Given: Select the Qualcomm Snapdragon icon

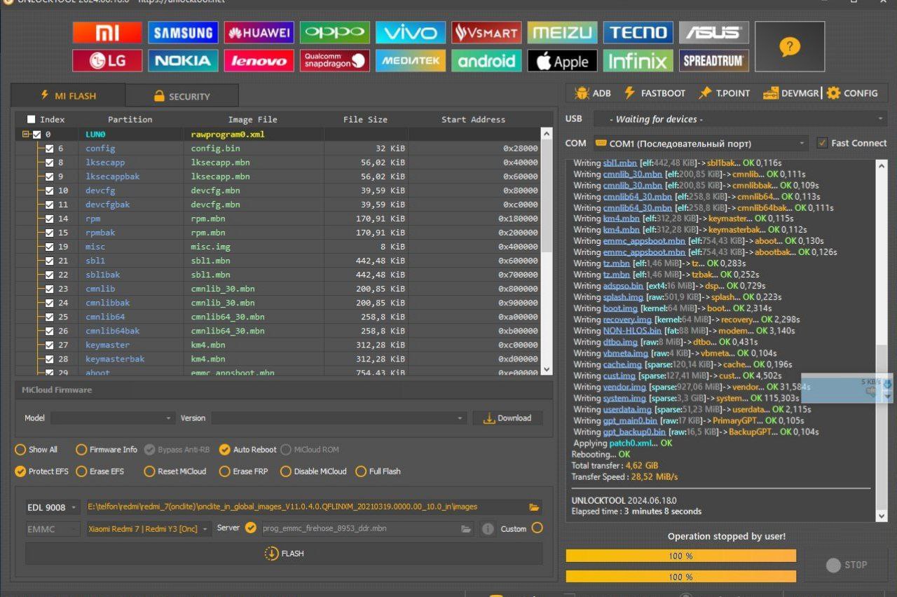Looking at the screenshot, I should pos(334,60).
